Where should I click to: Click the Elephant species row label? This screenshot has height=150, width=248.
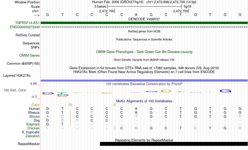33,124
